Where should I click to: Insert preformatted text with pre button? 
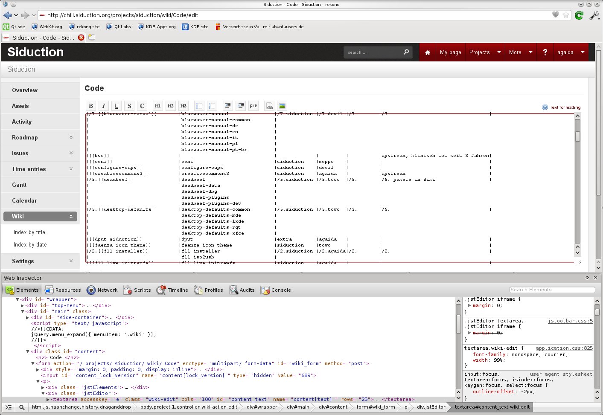coord(253,106)
